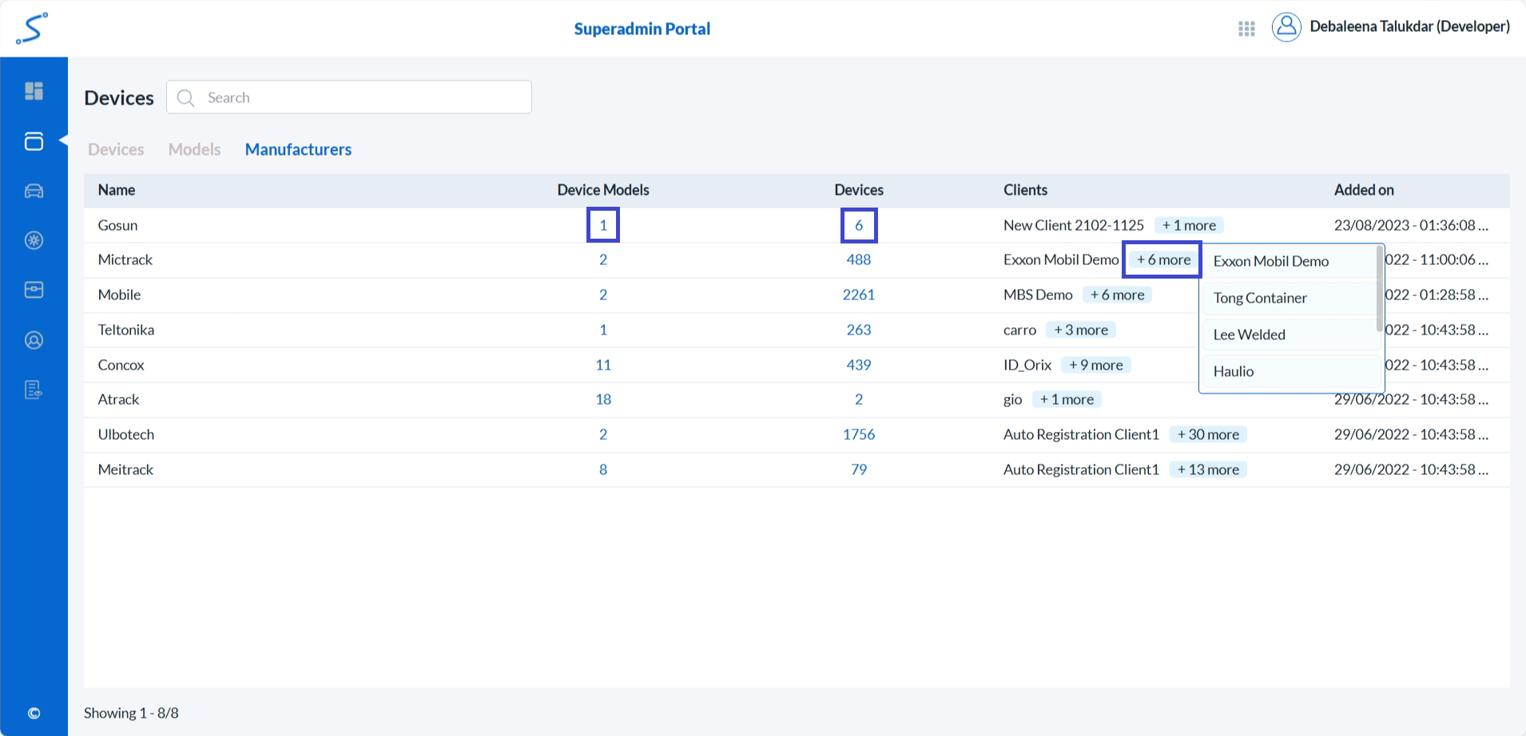Click the asterisk settings icon in the sidebar
The height and width of the screenshot is (736, 1526).
coord(34,240)
